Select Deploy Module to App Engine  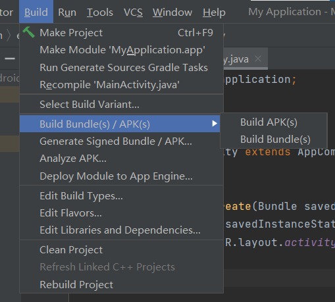(x=122, y=176)
